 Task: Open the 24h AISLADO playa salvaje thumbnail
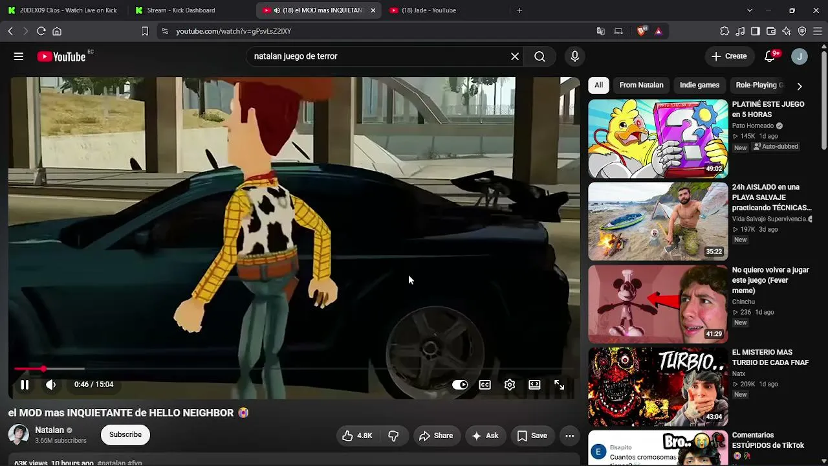[658, 221]
